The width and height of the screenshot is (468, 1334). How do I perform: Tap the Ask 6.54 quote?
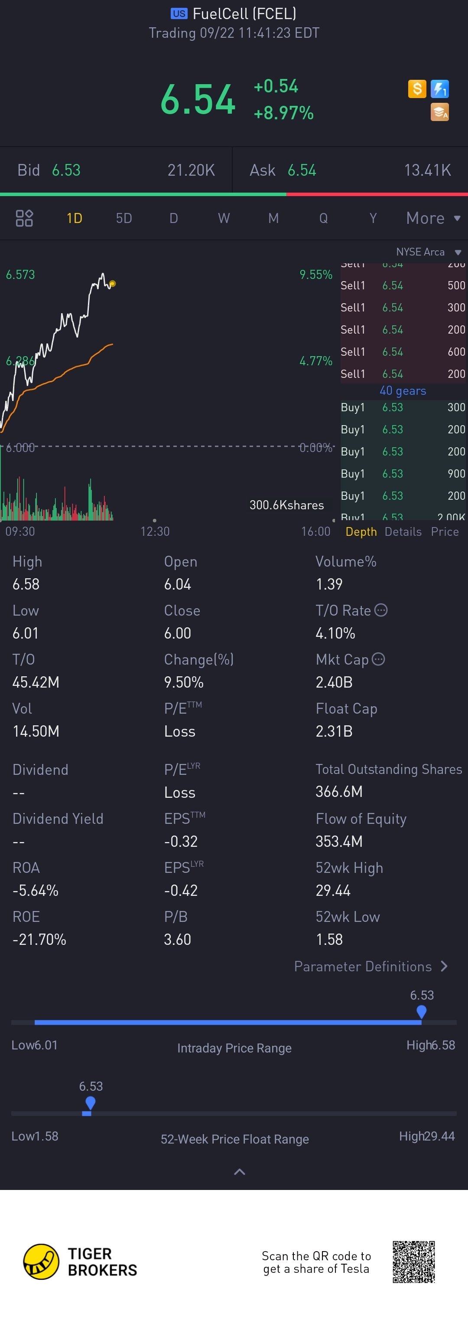tap(350, 170)
